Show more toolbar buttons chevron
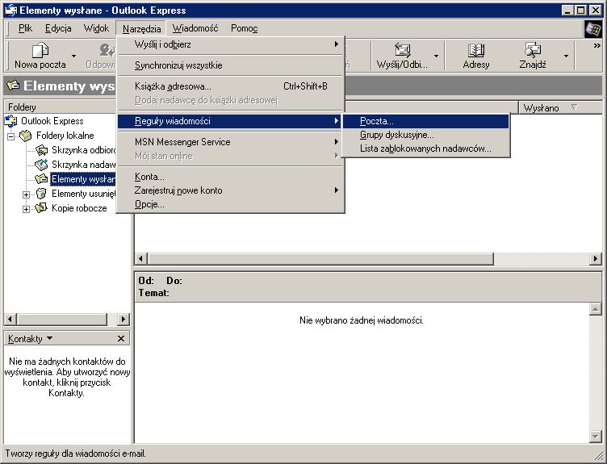The image size is (607, 464). click(597, 46)
